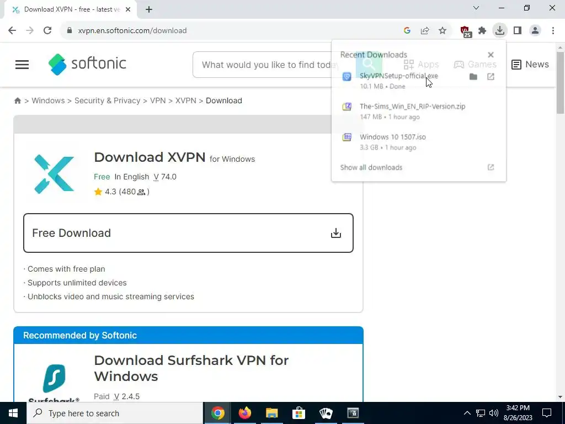Open SkyVPNSetup-official.exe with the external open icon
The image size is (565, 424).
click(491, 76)
